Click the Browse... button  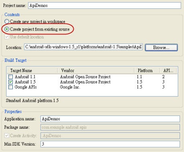coord(161,47)
